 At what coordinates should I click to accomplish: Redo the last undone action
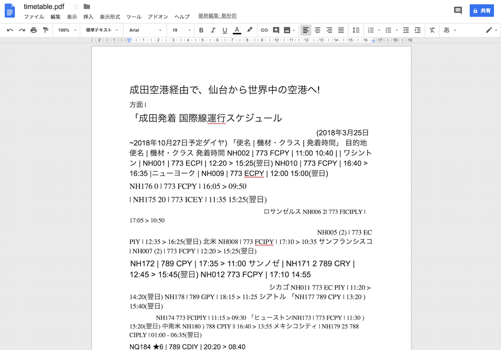[x=22, y=30]
